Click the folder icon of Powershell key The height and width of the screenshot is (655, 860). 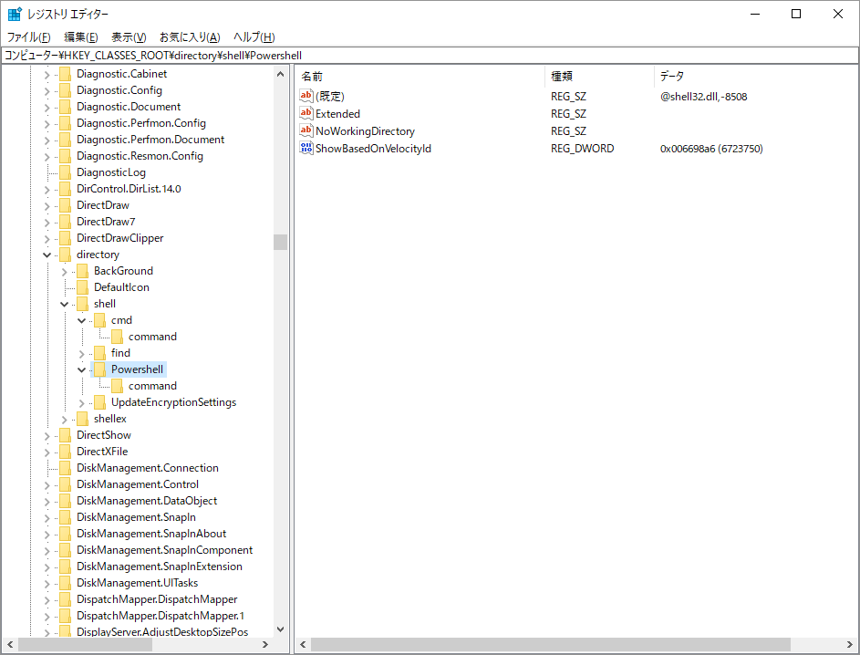point(99,369)
